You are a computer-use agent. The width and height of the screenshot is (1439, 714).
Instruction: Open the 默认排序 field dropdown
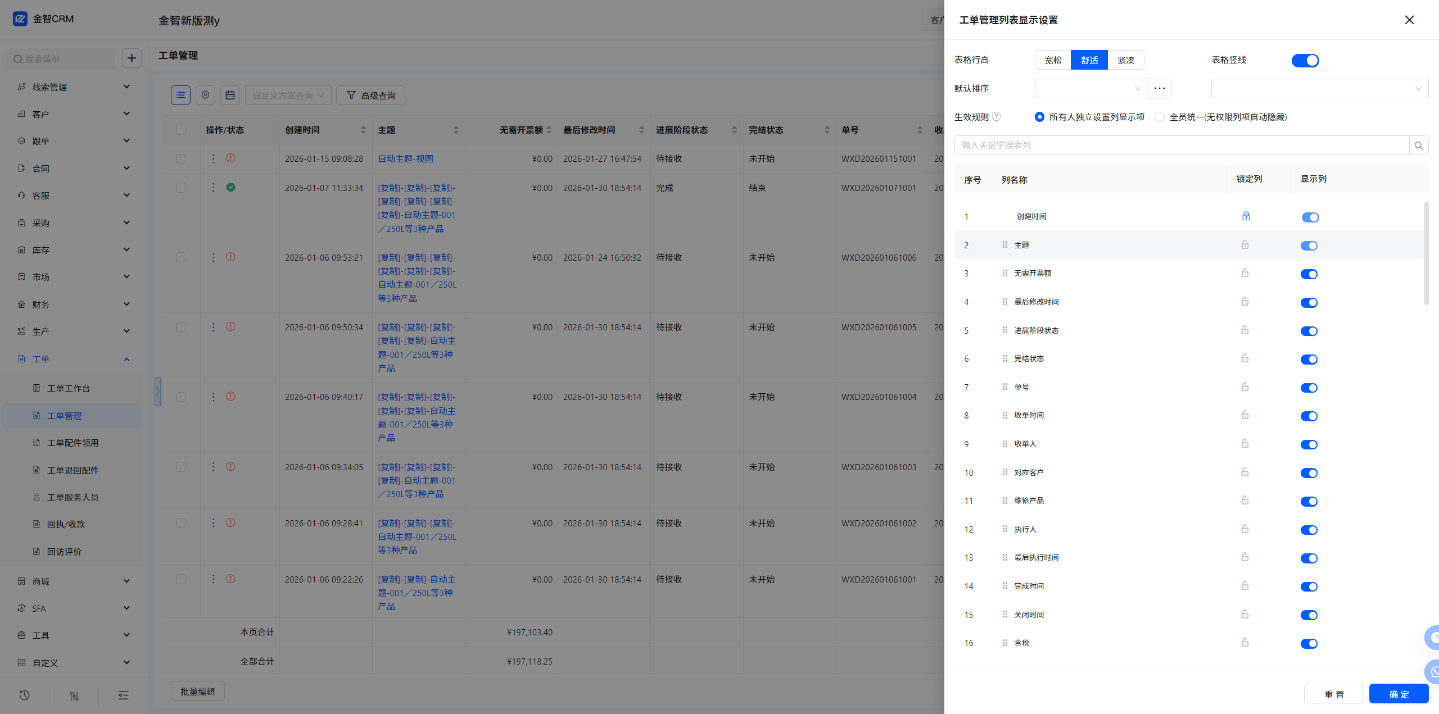pyautogui.click(x=1090, y=88)
